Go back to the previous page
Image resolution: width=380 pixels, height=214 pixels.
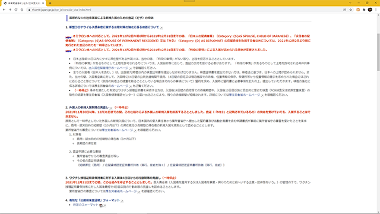tap(4, 10)
